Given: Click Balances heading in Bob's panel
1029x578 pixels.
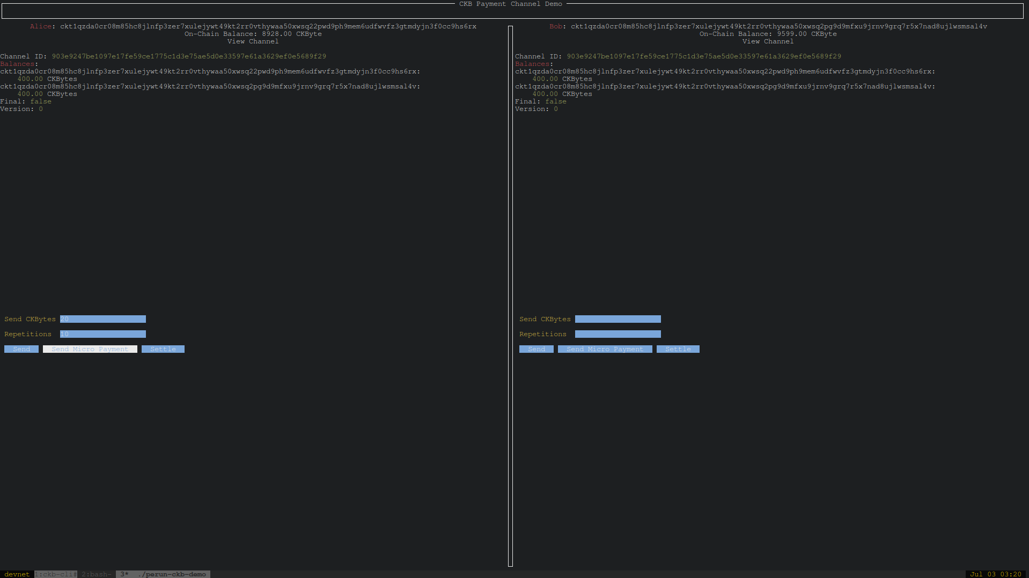Looking at the screenshot, I should 532,64.
